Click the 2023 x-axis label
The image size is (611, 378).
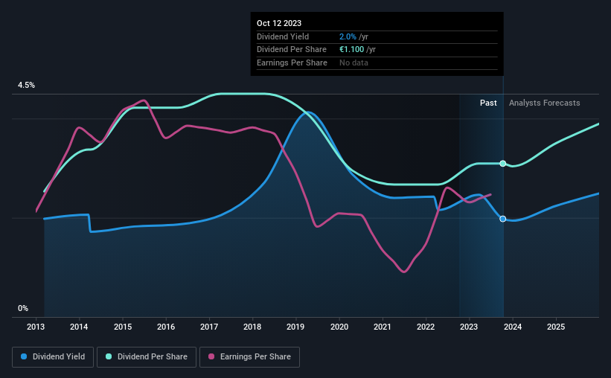(x=469, y=327)
